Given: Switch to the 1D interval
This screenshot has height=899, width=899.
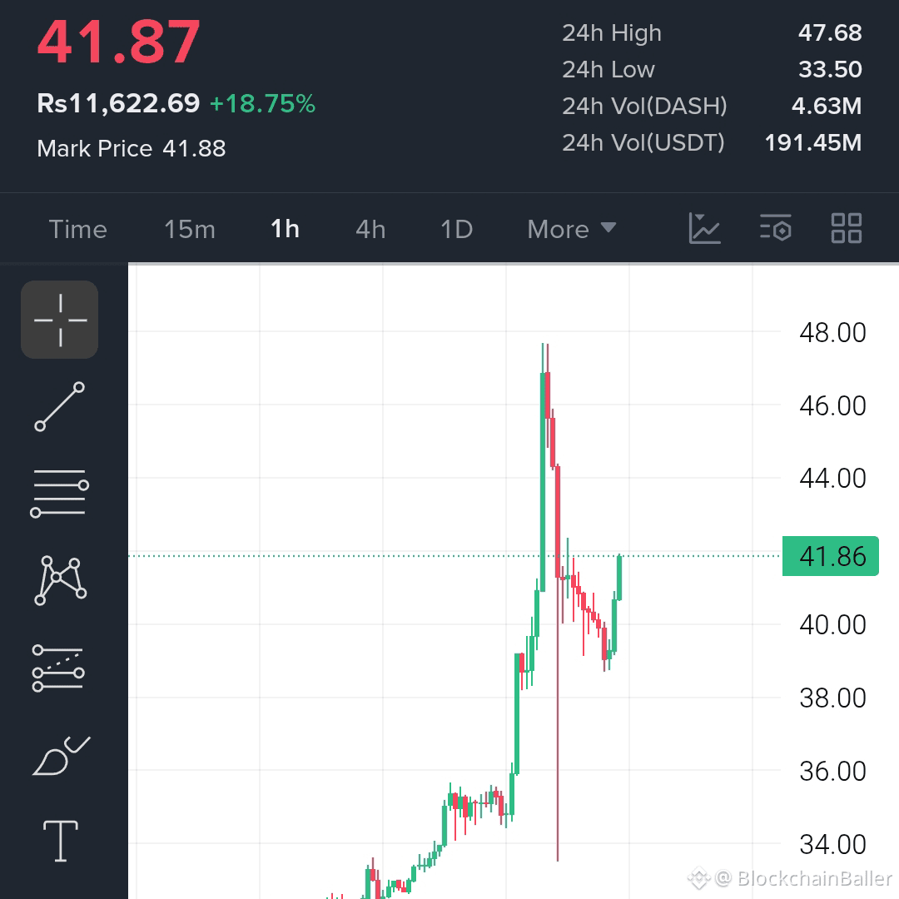Looking at the screenshot, I should click(x=456, y=230).
